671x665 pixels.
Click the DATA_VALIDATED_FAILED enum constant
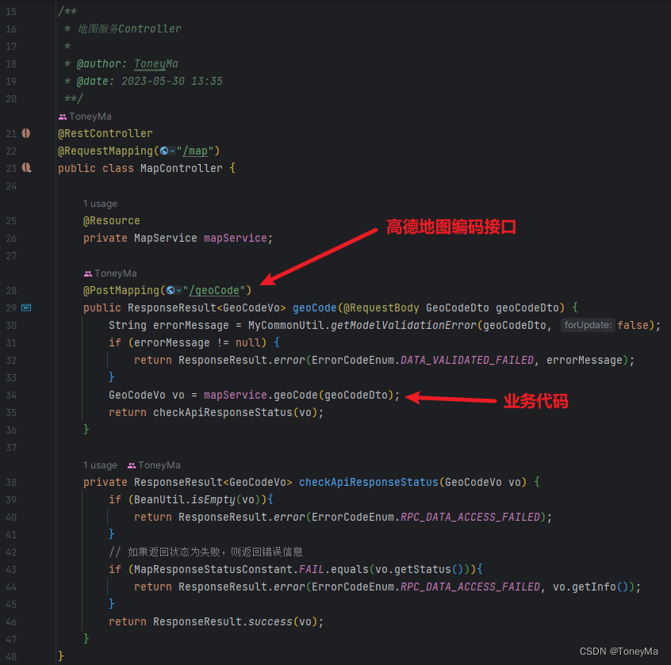click(467, 360)
